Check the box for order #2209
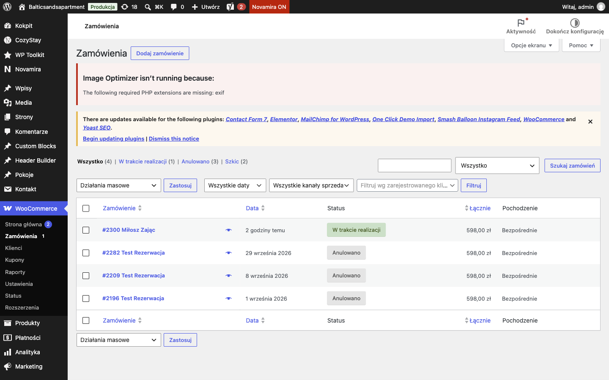Image resolution: width=609 pixels, height=380 pixels. pos(86,276)
